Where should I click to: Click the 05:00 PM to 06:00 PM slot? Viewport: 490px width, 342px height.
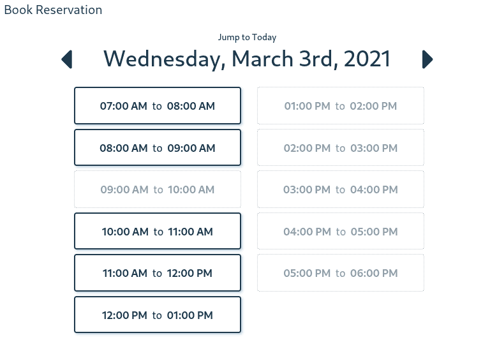click(341, 273)
